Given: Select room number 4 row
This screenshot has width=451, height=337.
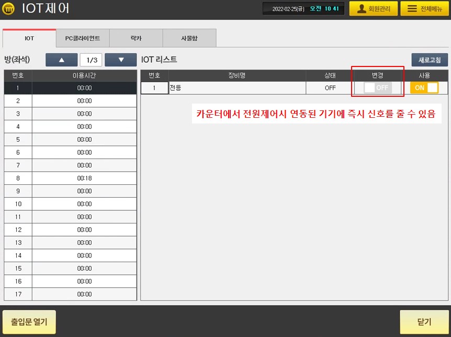Looking at the screenshot, I should click(71, 127).
